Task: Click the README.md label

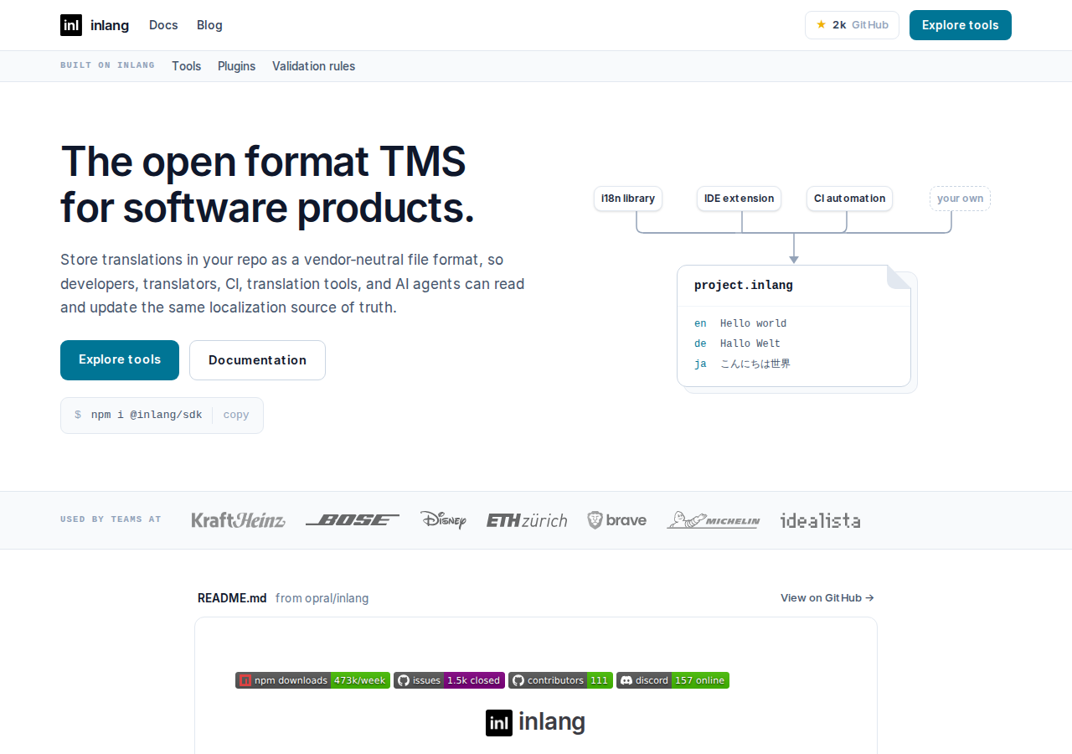Action: [232, 598]
